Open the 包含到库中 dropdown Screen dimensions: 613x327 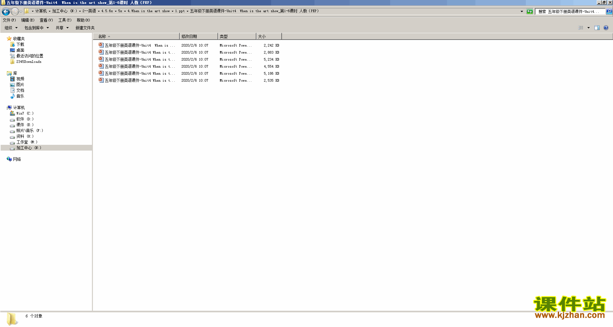(x=37, y=28)
